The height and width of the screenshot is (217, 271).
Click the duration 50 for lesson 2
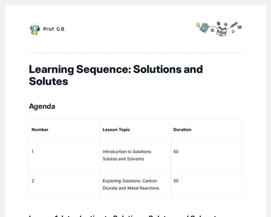pos(176,181)
